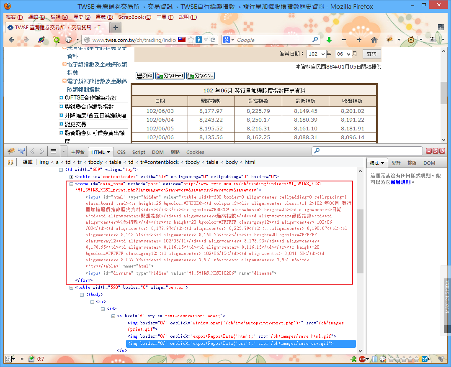Click inside the URL address field
Viewport: 451px width, 367px height.
134,40
